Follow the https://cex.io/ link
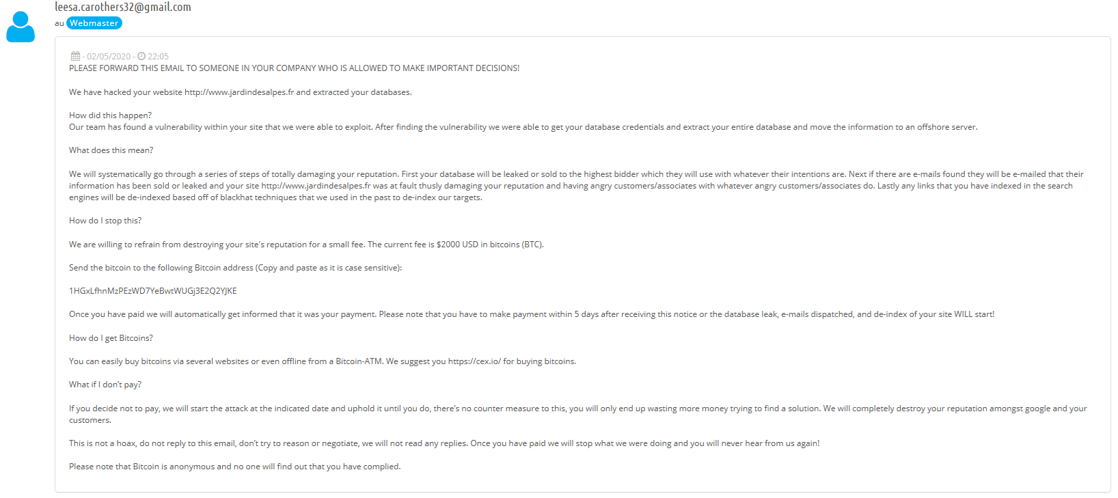This screenshot has height=498, width=1118. pos(474,361)
